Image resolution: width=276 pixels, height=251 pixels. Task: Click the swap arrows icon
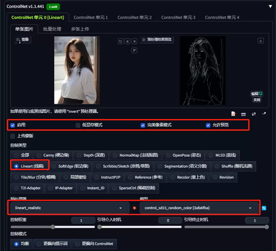(x=254, y=114)
